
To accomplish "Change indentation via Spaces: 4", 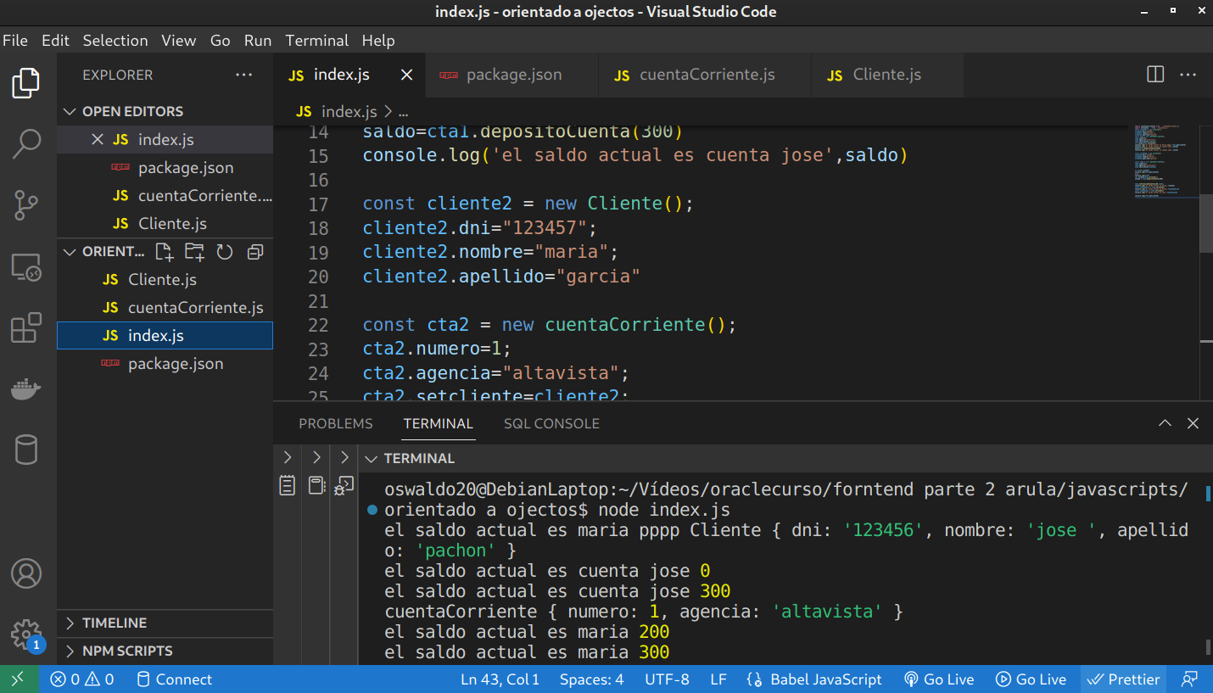I will [591, 679].
